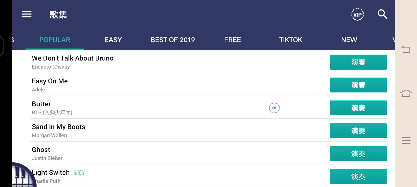Screen dimensions: 417x187
Task: Open the Android recent apps menu icon
Action: (406, 140)
